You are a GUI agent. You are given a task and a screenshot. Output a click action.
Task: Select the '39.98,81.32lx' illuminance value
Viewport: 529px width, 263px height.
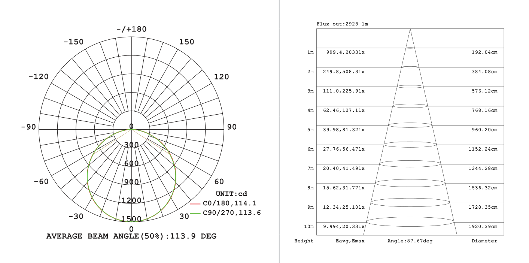[x=344, y=130]
